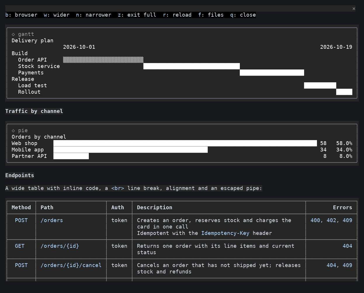The width and height of the screenshot is (364, 293).
Task: Click the '404' errors cell of GET row
Action: click(x=347, y=246)
